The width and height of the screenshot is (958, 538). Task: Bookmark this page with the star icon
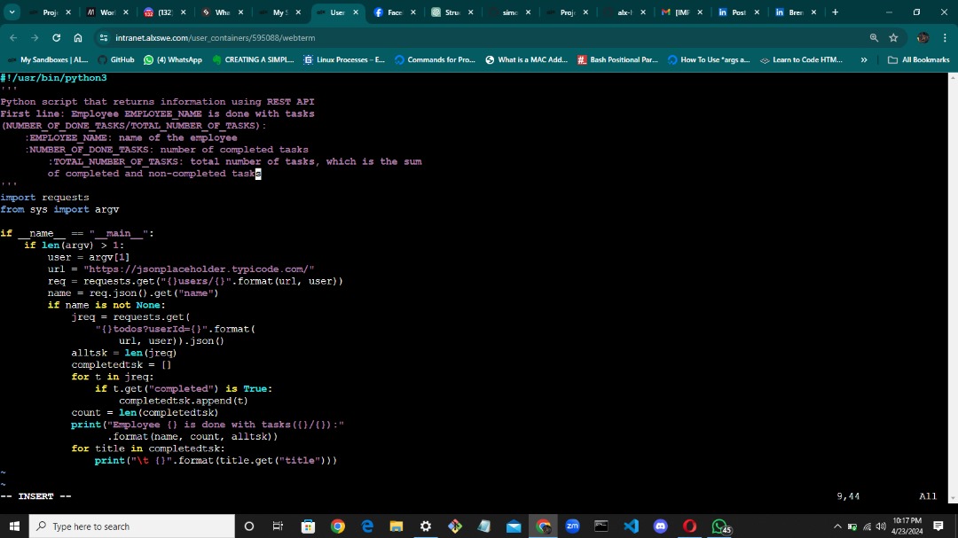coord(893,38)
